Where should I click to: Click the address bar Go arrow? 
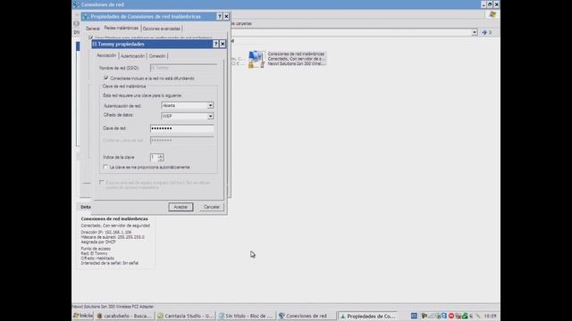click(x=484, y=32)
